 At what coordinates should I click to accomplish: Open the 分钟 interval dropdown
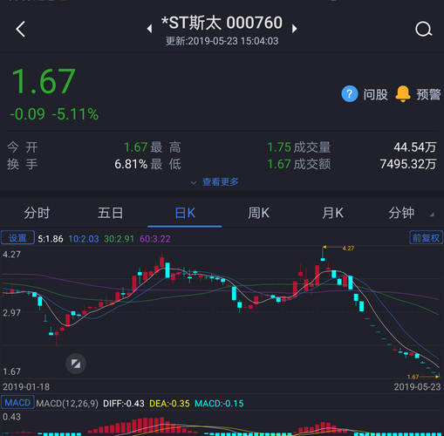click(x=401, y=213)
